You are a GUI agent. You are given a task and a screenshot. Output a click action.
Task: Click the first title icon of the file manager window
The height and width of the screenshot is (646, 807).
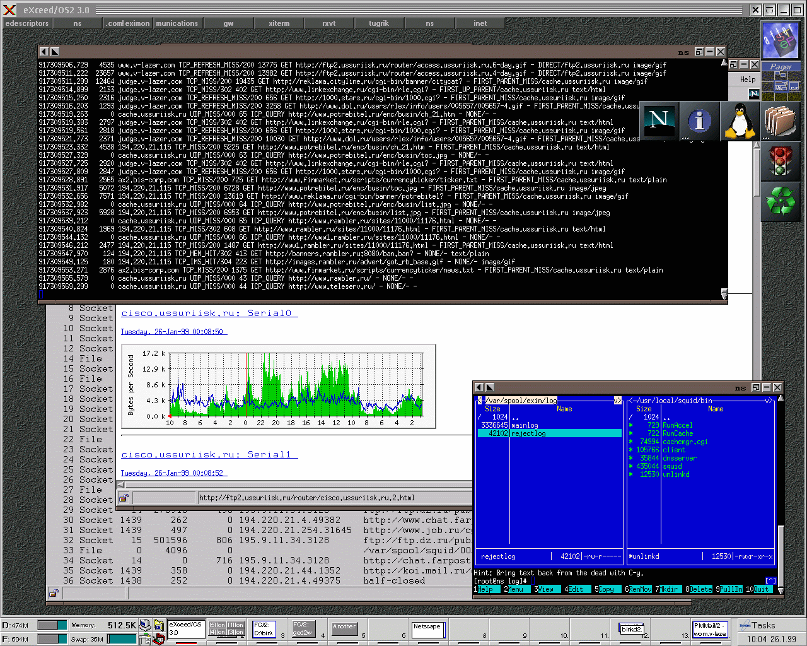click(479, 387)
